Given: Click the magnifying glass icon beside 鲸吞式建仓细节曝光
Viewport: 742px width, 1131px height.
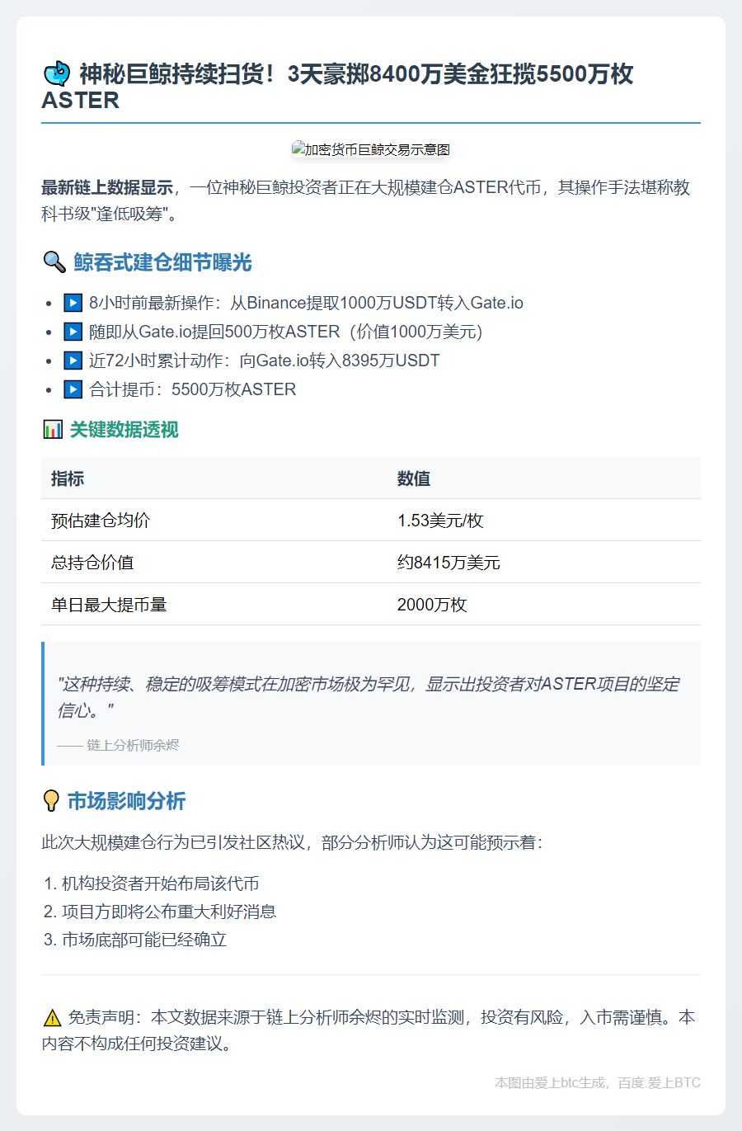Looking at the screenshot, I should [54, 262].
